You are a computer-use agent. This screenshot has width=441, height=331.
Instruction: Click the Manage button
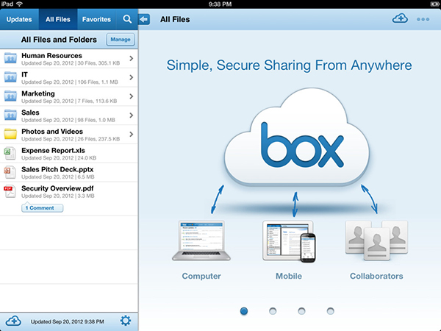121,40
